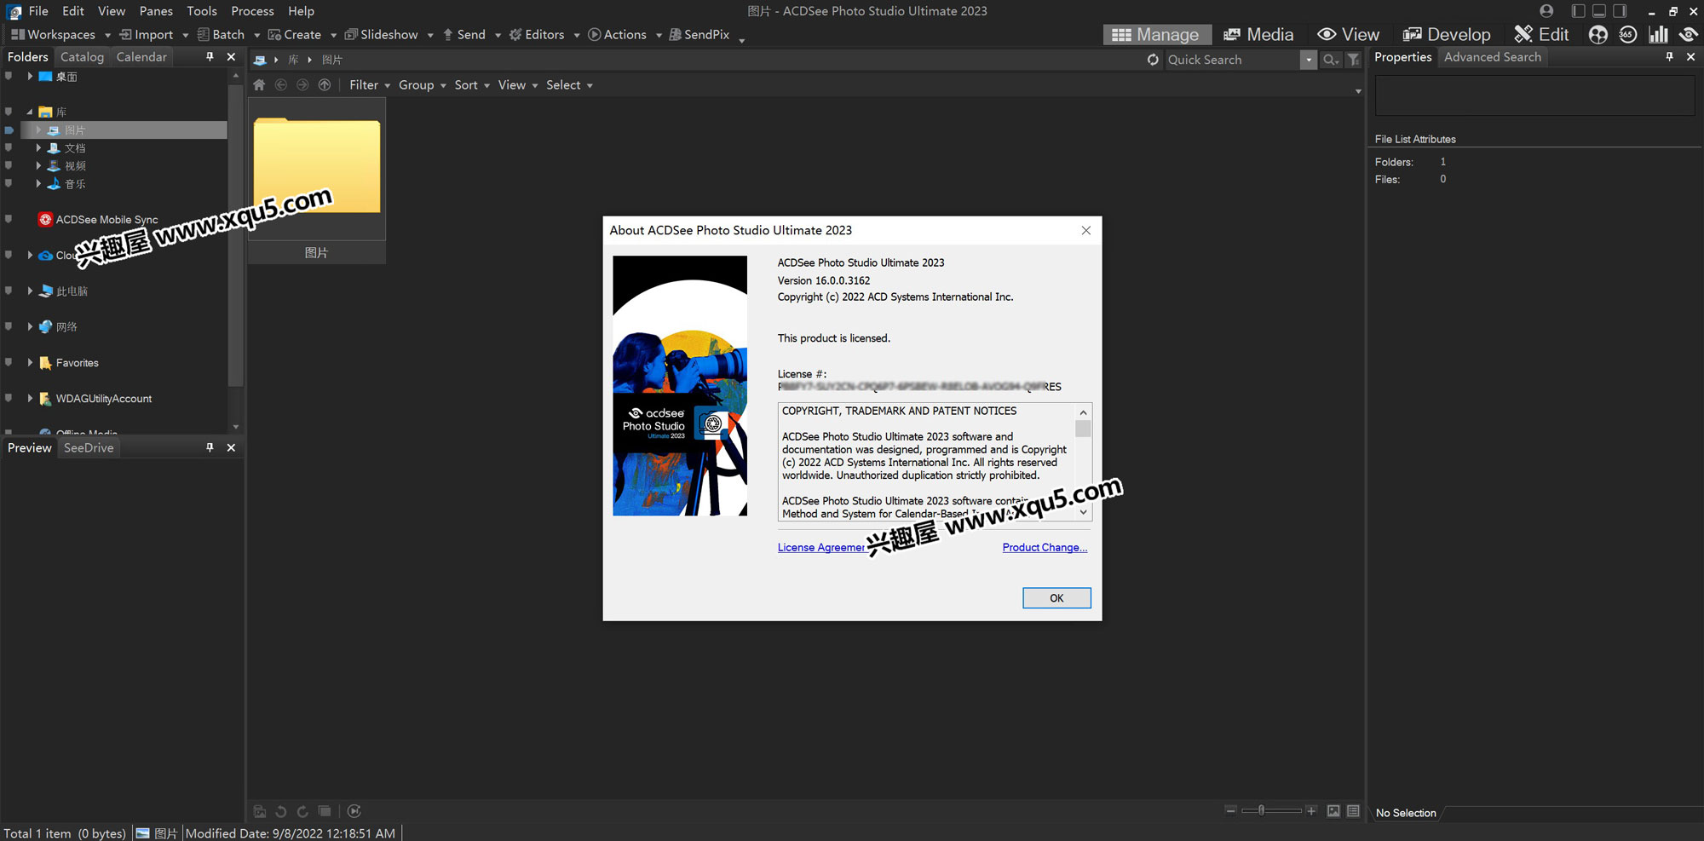Toggle easy-select marker beside Favorites
Viewport: 1704px width, 841px height.
click(x=9, y=362)
